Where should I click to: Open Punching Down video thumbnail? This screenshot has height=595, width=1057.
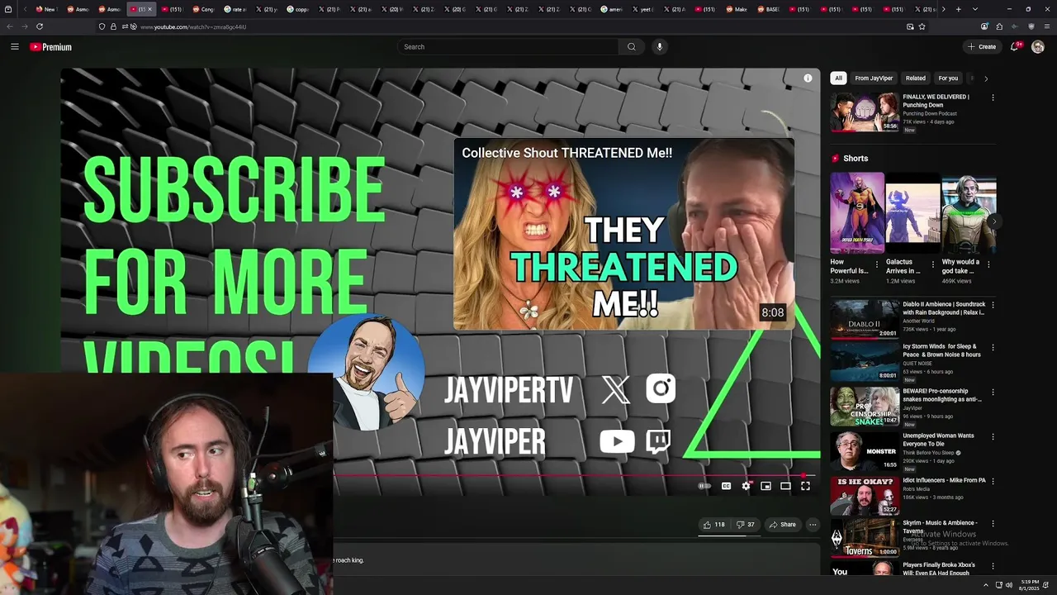pos(865,112)
